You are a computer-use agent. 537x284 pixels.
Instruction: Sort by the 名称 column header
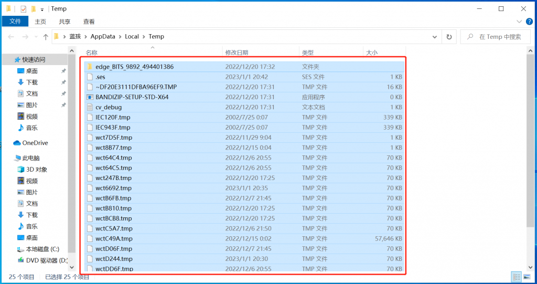pos(91,52)
